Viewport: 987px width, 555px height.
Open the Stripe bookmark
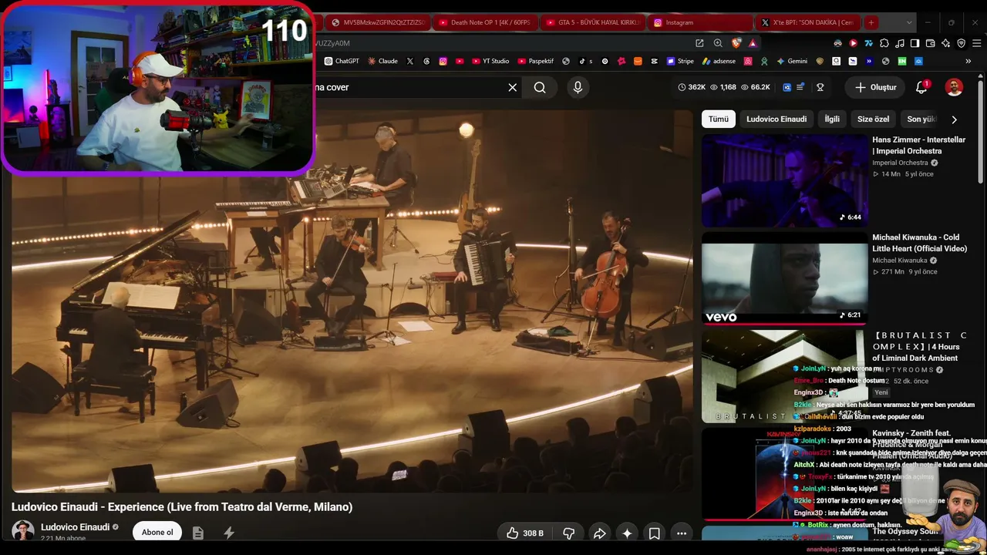pos(680,61)
